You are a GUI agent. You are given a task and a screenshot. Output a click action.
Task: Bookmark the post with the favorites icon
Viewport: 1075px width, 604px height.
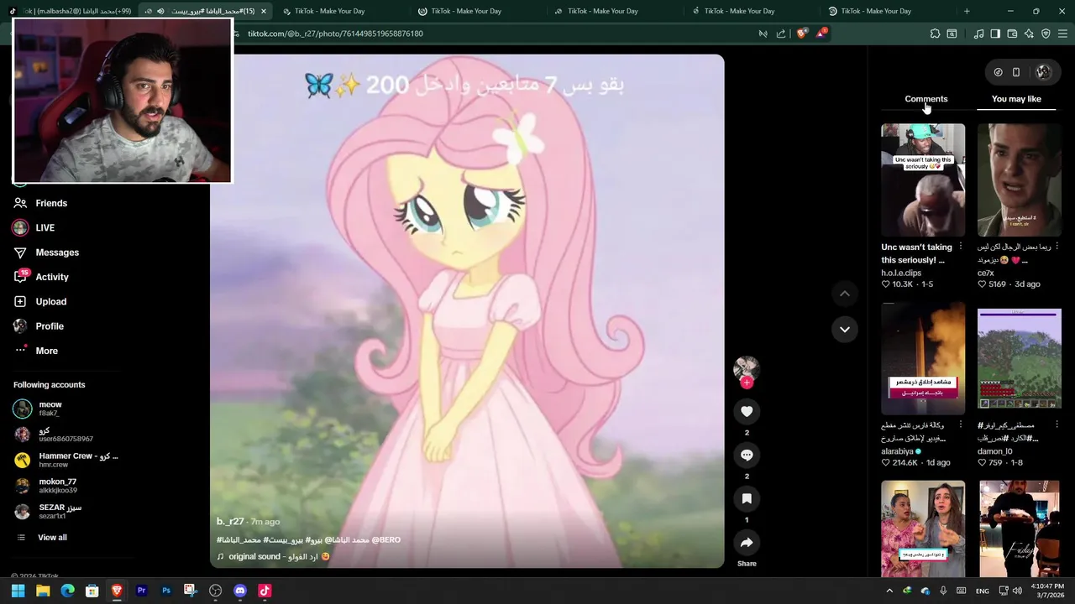tap(747, 498)
